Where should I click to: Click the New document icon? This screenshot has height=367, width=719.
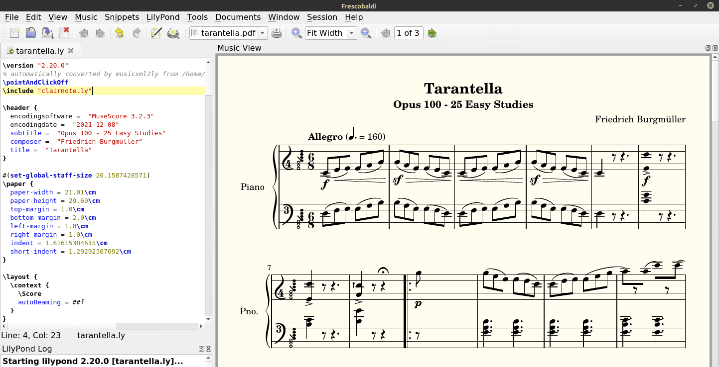pyautogui.click(x=14, y=33)
